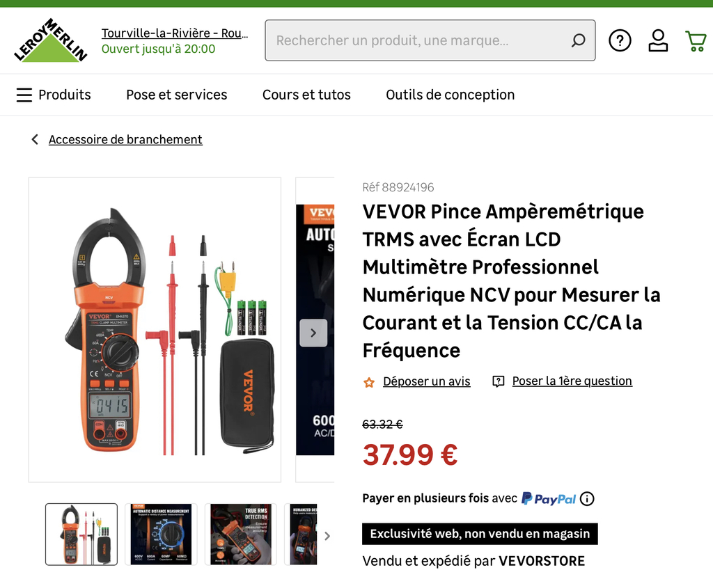This screenshot has width=713, height=586.
Task: Open Outils de conception menu
Action: [x=450, y=95]
